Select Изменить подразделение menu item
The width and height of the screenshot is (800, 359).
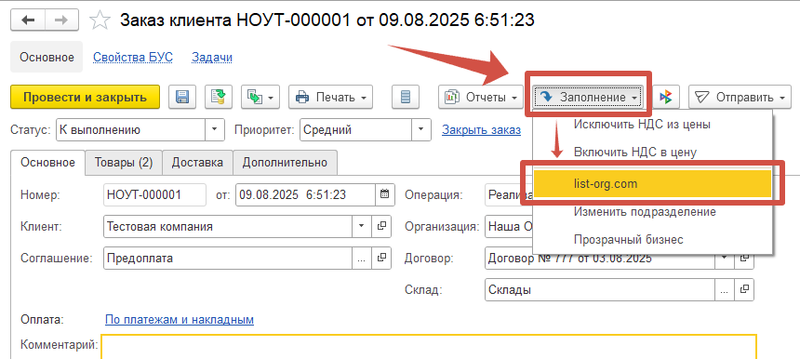(652, 212)
